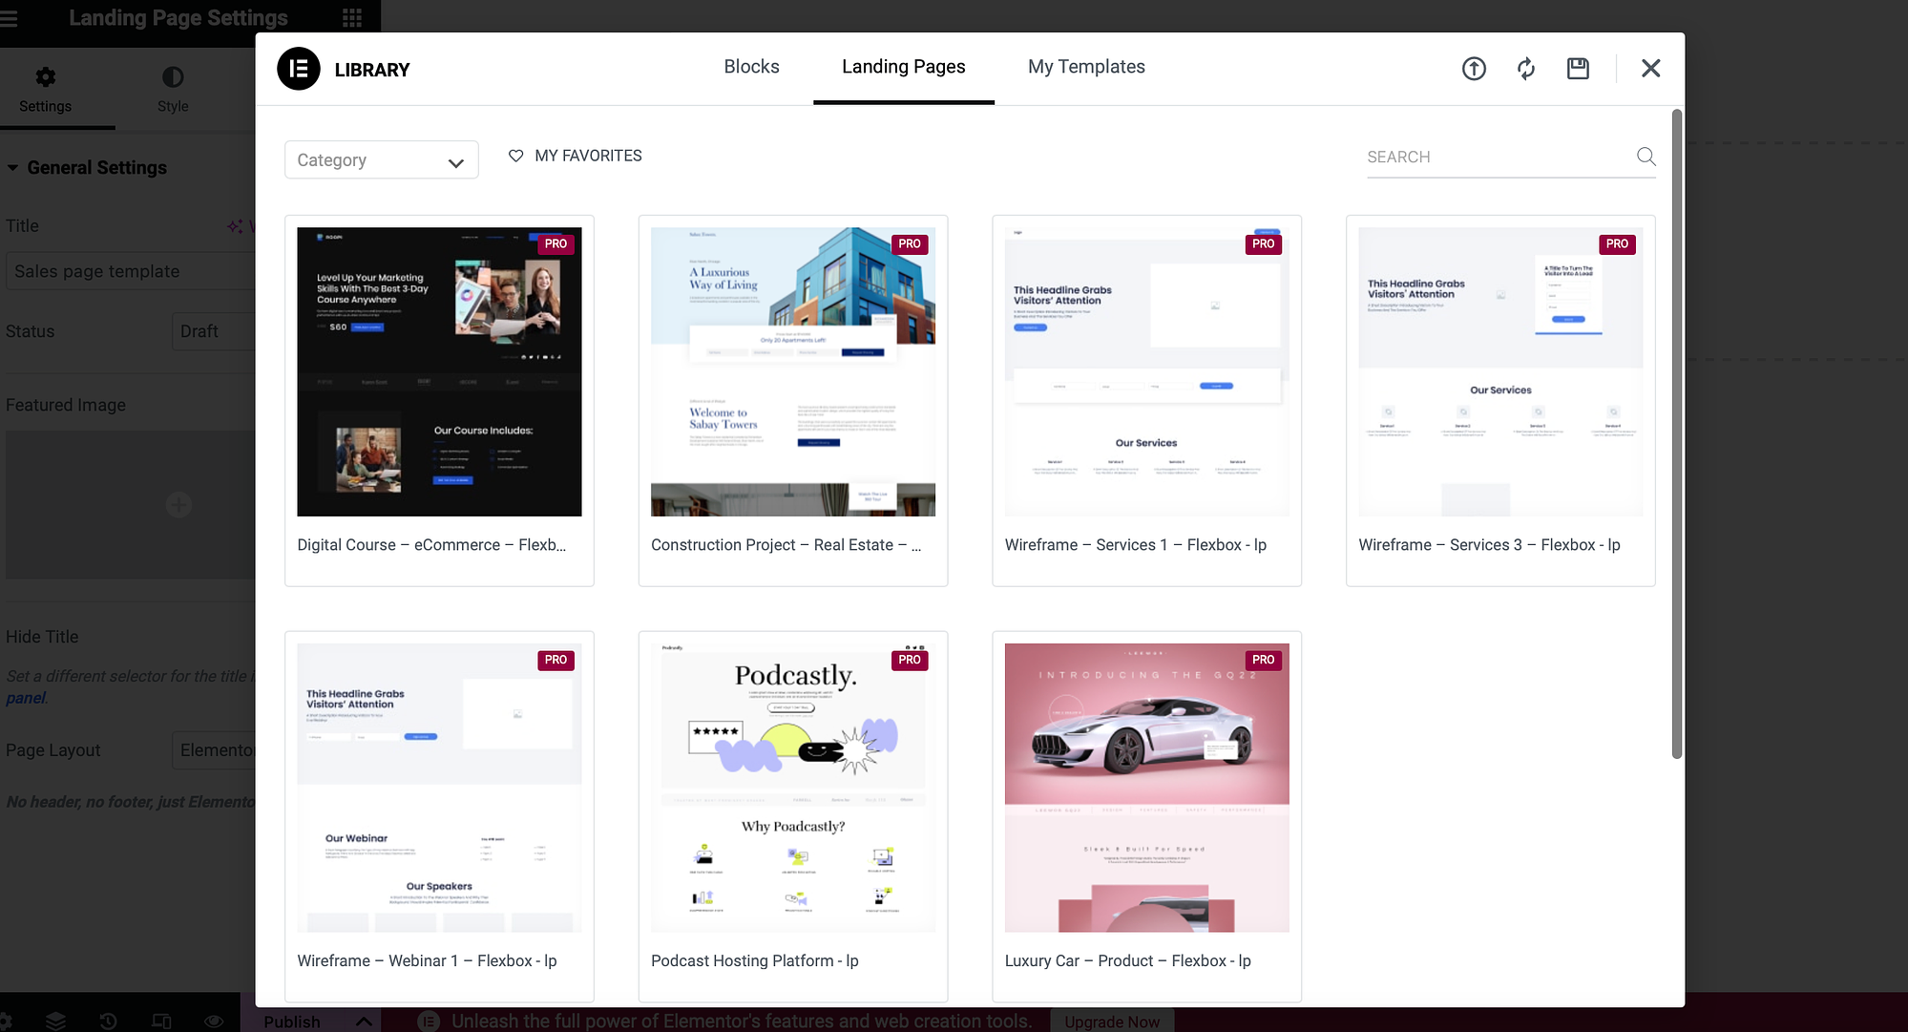The image size is (1908, 1032).
Task: Click My Templates menu item
Action: (1086, 65)
